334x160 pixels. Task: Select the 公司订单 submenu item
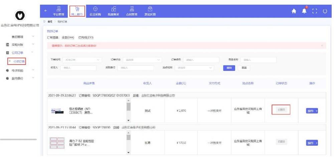pyautogui.click(x=19, y=61)
